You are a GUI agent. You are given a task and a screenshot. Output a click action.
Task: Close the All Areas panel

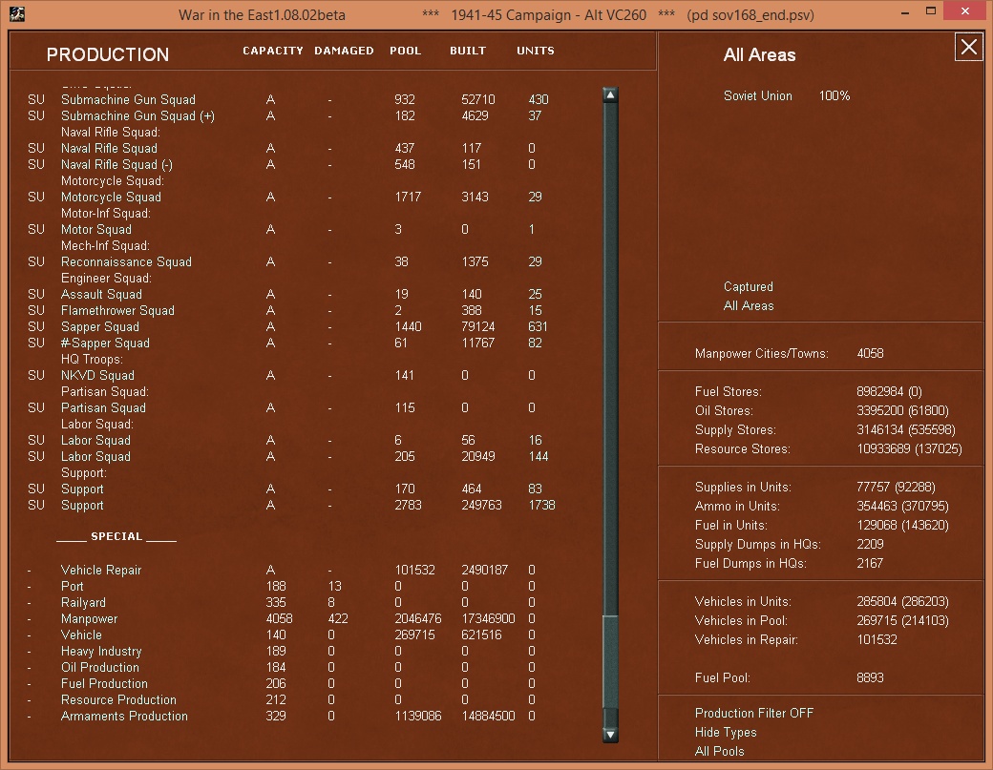click(x=968, y=46)
